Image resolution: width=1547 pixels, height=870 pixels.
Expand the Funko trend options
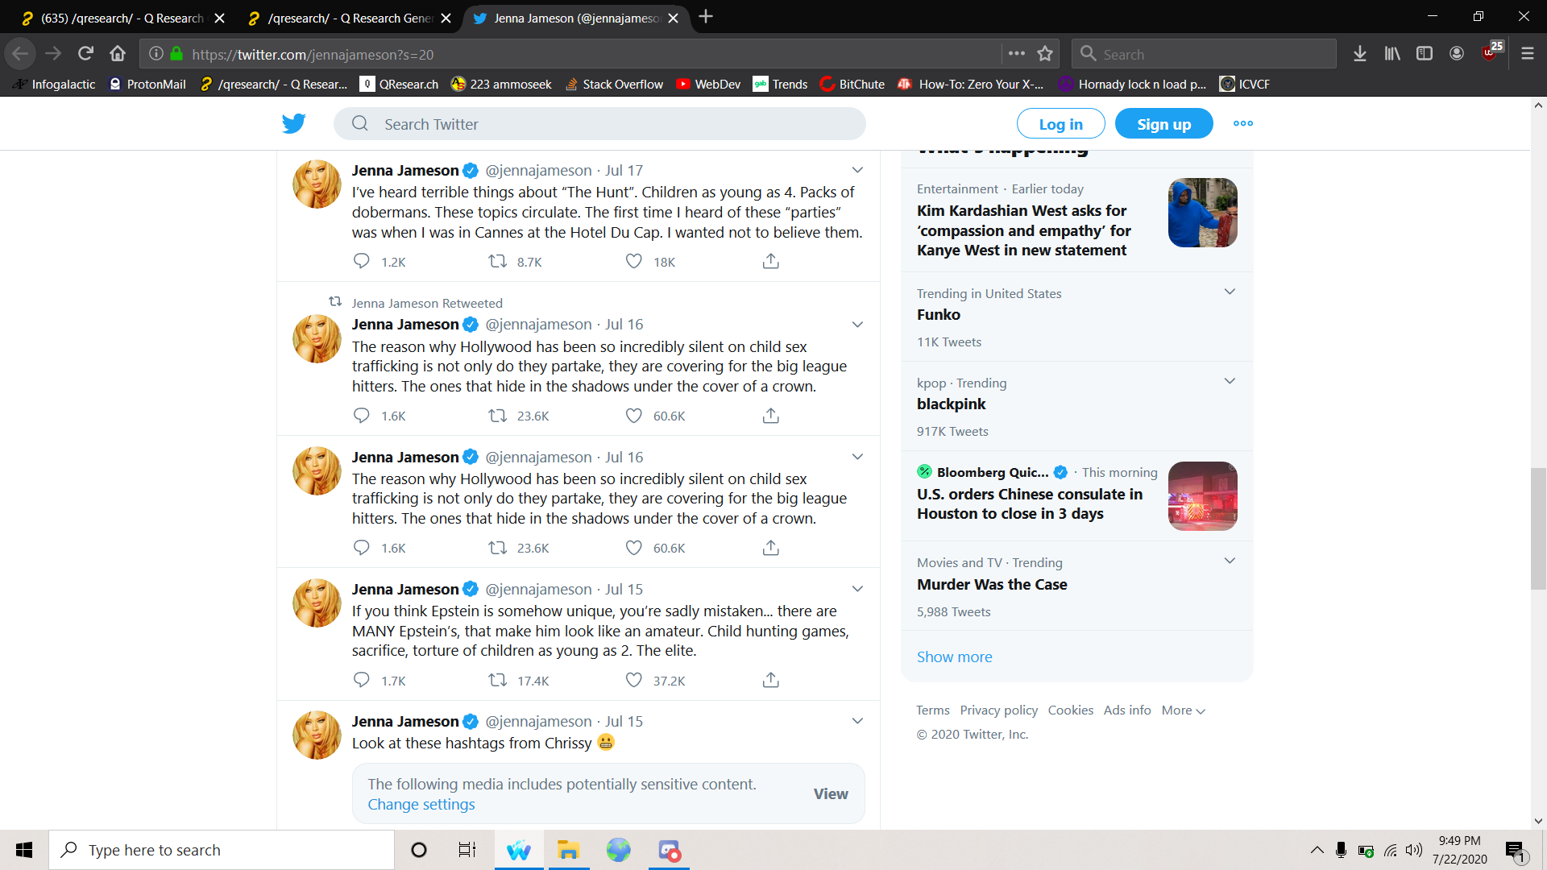pyautogui.click(x=1230, y=292)
